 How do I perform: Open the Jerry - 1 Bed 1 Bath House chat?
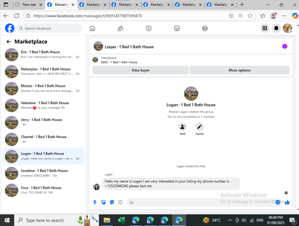tap(44, 122)
